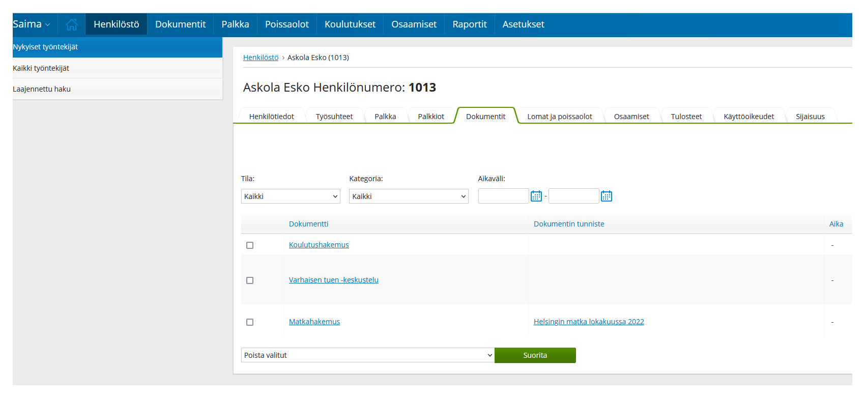Open the Koulutushakemus document
Viewport: 865px width, 398px height.
click(319, 245)
